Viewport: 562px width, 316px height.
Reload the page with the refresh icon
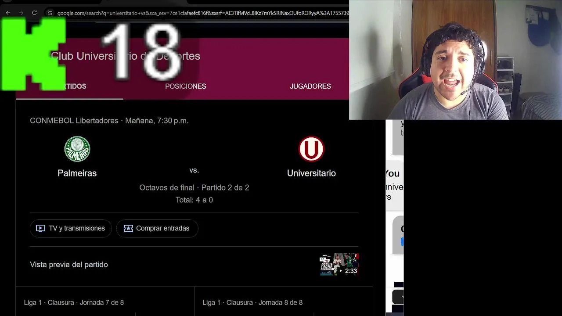pyautogui.click(x=34, y=13)
